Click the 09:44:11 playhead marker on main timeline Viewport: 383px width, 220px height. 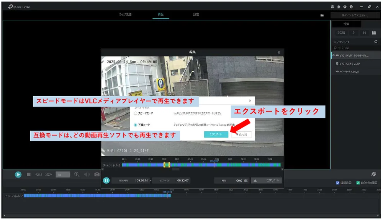coord(168,192)
